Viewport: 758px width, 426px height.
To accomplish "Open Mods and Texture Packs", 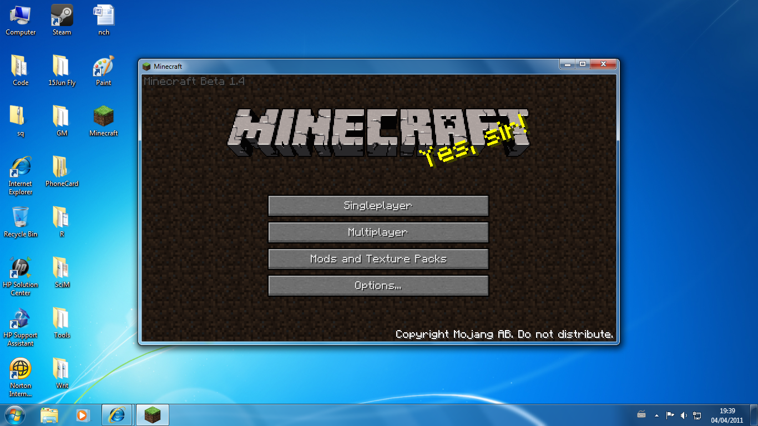I will [378, 259].
